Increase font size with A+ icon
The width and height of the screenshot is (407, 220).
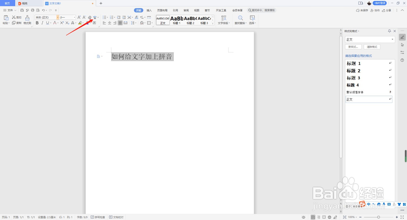[79, 17]
